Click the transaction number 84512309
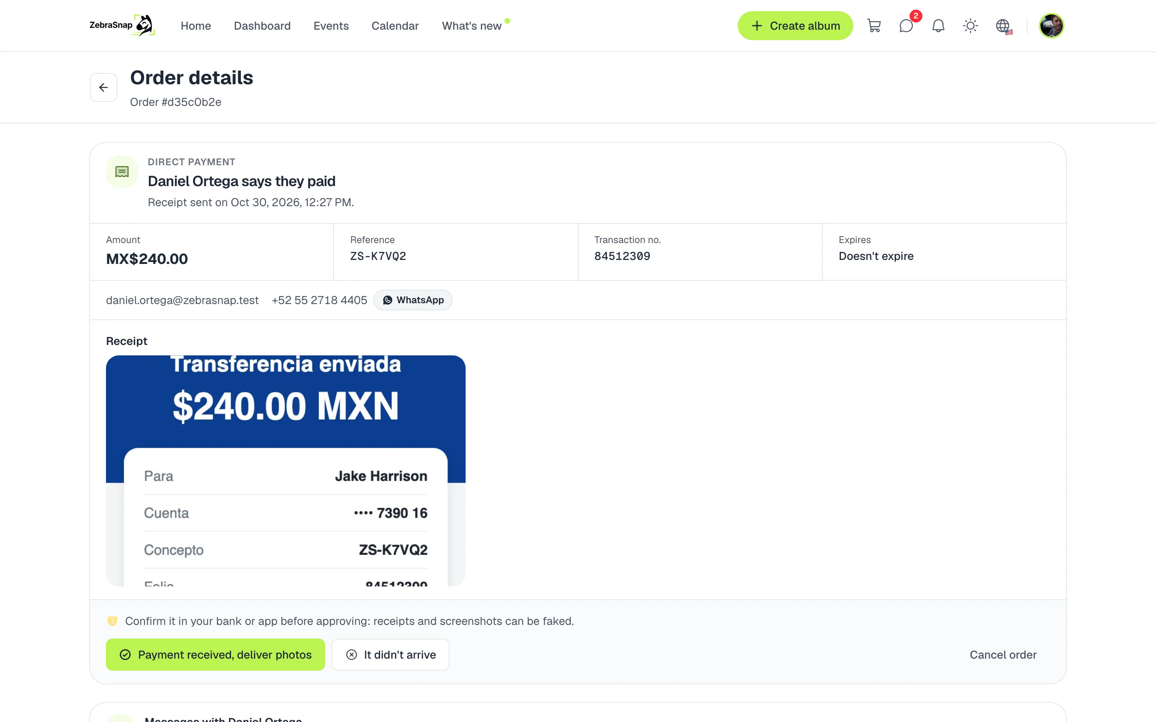 622,256
